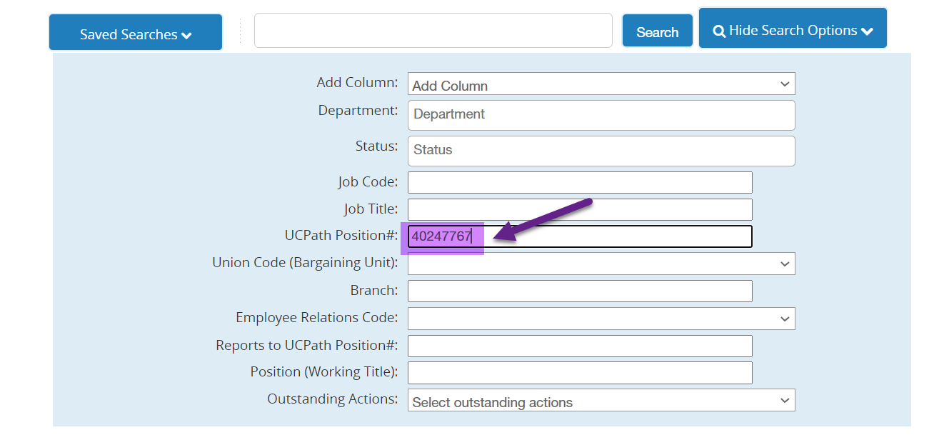929x435 pixels.
Task: Click the Hide Search Options button
Action: click(x=793, y=30)
